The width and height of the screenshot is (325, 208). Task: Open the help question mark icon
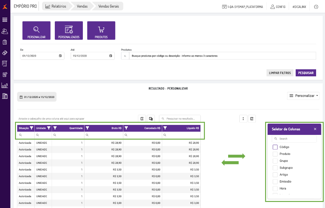(x=316, y=7)
